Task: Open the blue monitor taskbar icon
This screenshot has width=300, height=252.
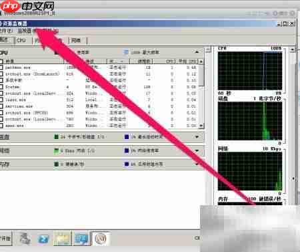Action: click(x=81, y=239)
